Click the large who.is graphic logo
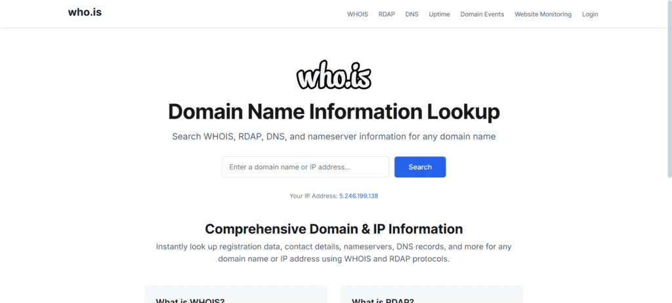 334,76
